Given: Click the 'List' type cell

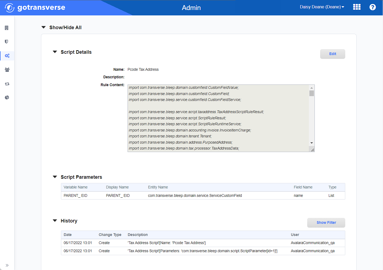Looking at the screenshot, I should click(x=331, y=195).
